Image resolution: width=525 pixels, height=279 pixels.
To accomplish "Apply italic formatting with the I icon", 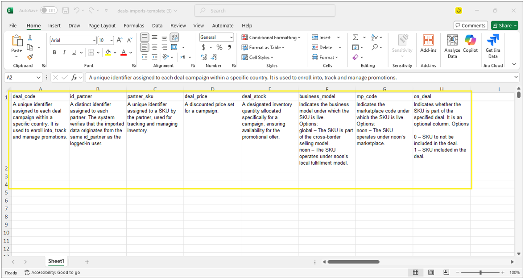I will [x=64, y=53].
